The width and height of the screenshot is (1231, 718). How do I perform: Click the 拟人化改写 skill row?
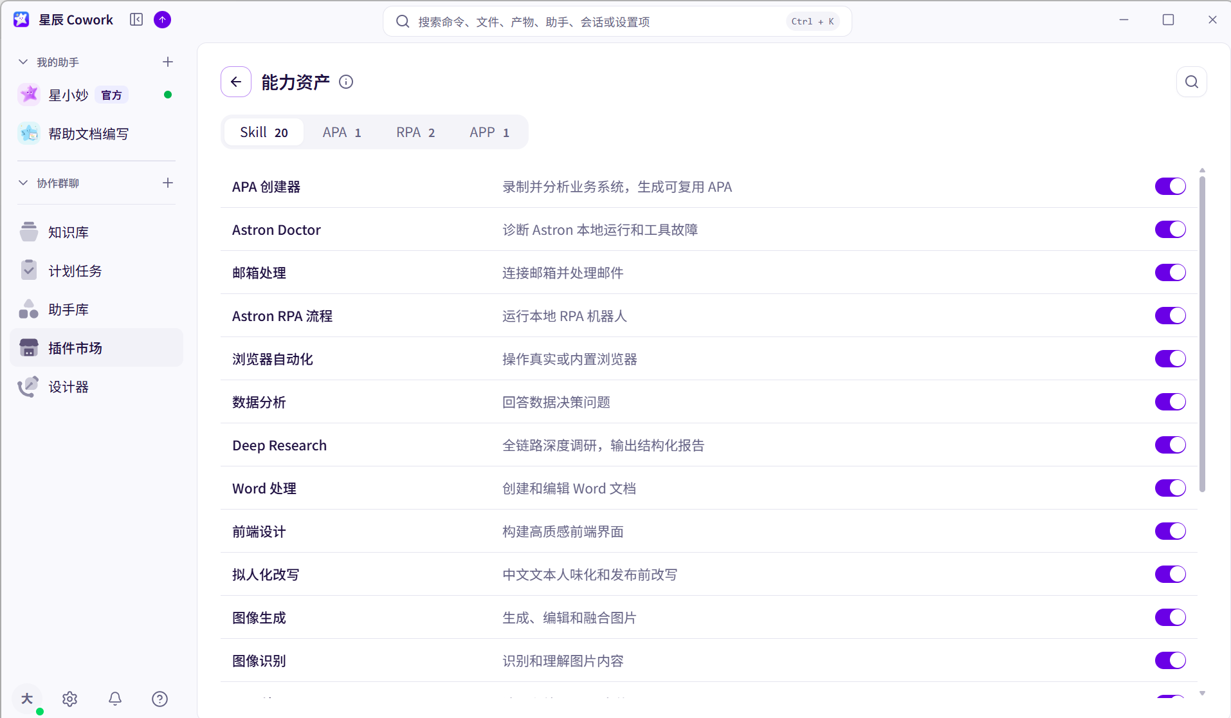[709, 575]
